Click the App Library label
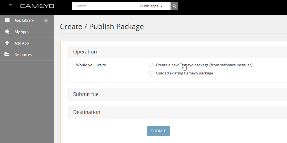This screenshot has height=143, width=287. point(24,20)
